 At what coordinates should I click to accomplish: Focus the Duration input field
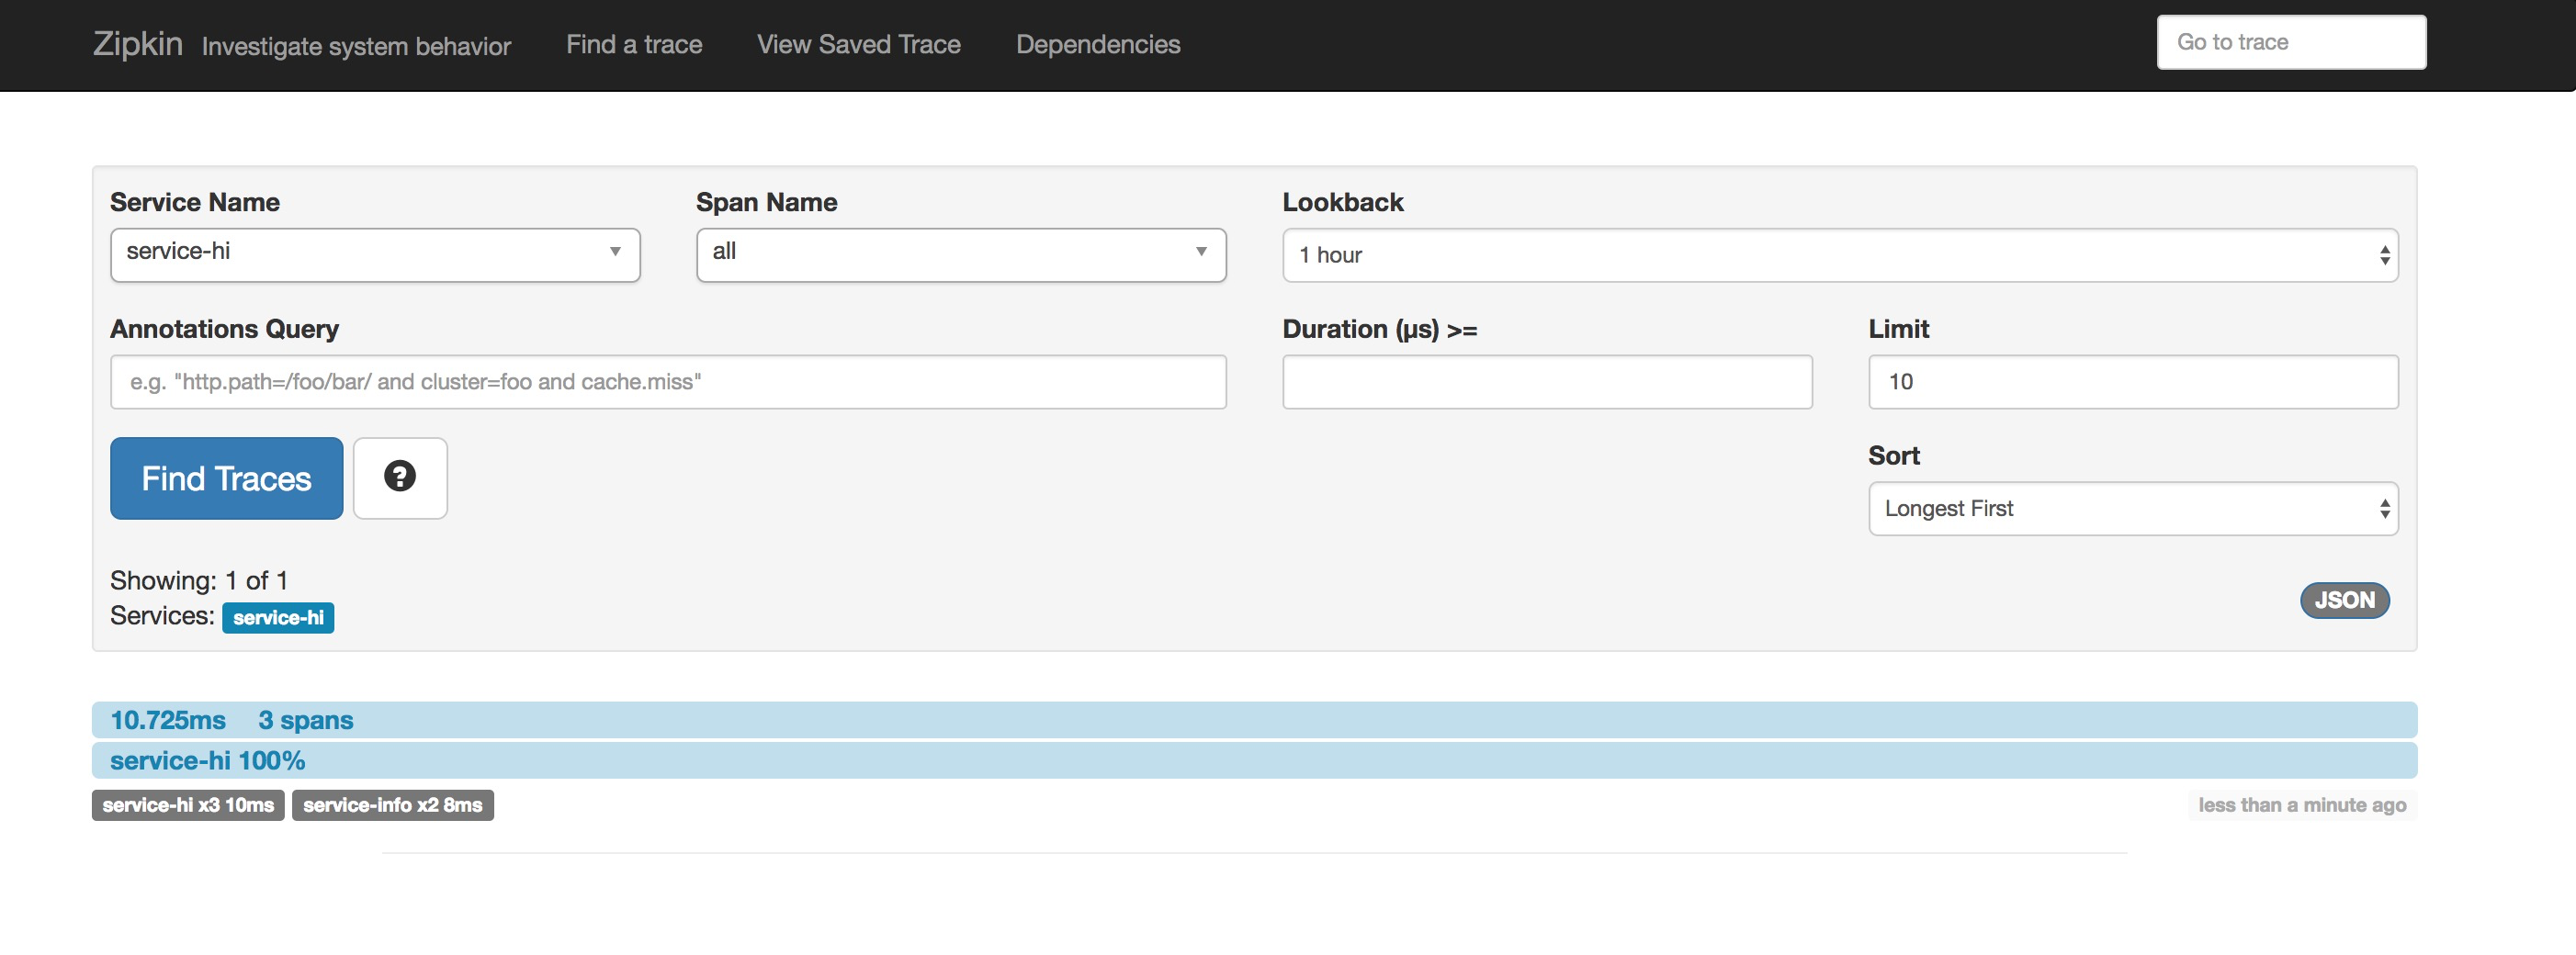(1546, 381)
